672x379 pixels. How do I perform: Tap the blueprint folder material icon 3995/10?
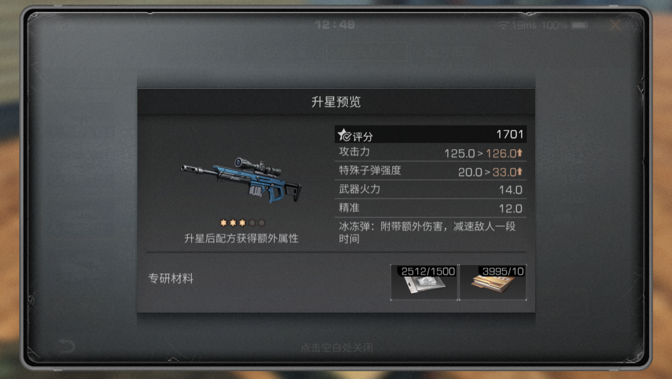pos(493,282)
